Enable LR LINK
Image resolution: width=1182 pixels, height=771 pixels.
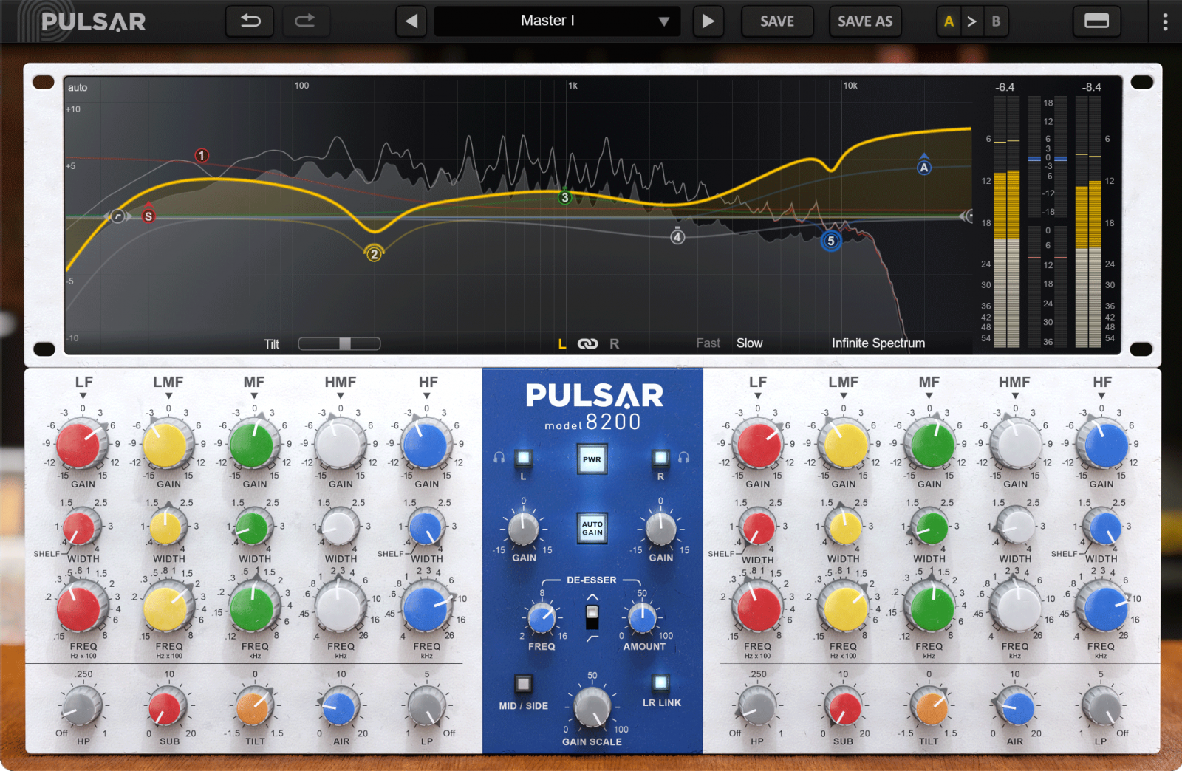coord(660,683)
